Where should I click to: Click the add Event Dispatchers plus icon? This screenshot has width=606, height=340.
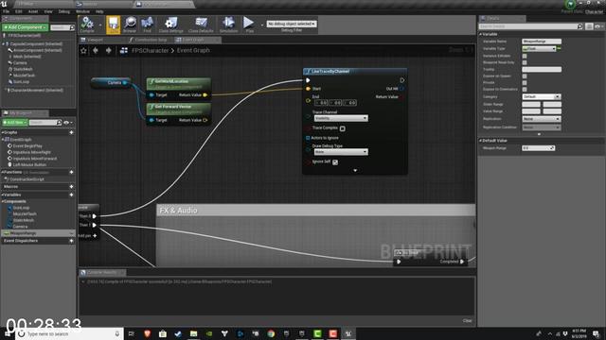point(72,241)
